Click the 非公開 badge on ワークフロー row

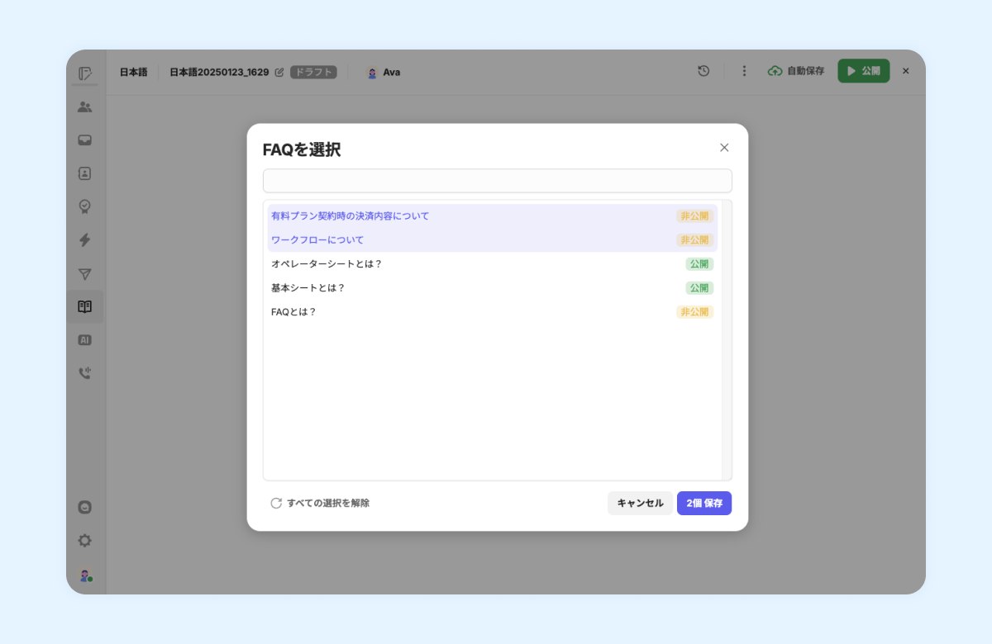(694, 240)
